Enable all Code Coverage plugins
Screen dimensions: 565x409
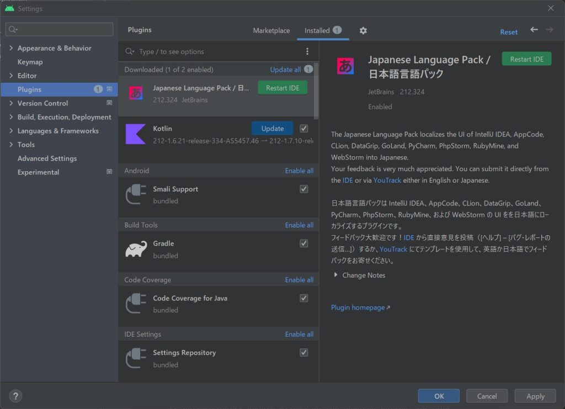pyautogui.click(x=299, y=280)
